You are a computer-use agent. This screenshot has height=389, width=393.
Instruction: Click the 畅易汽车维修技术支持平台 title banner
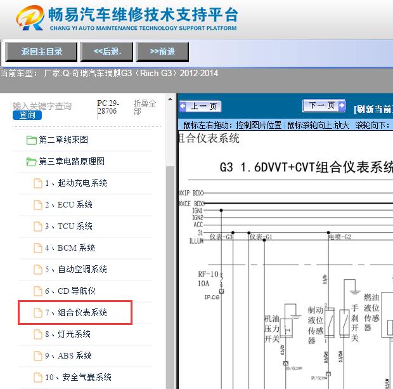click(x=143, y=15)
